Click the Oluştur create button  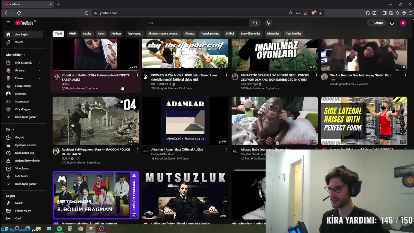tap(376, 23)
